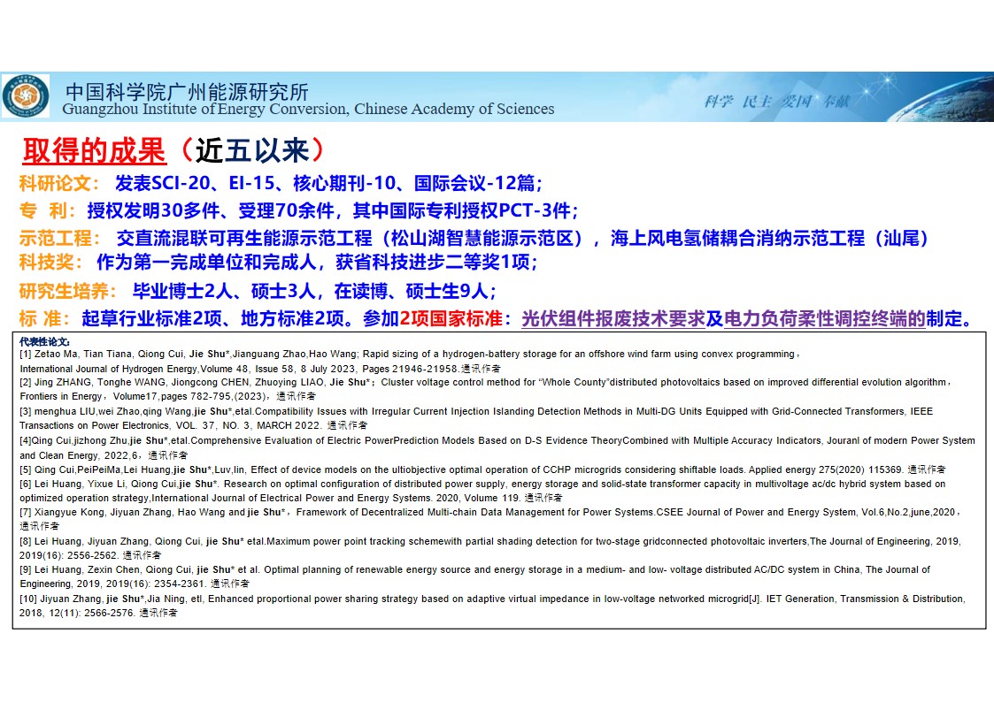994x702 pixels.
Task: Click reference [7] on Decentralized Multi-chain Data Management
Action: click(478, 512)
